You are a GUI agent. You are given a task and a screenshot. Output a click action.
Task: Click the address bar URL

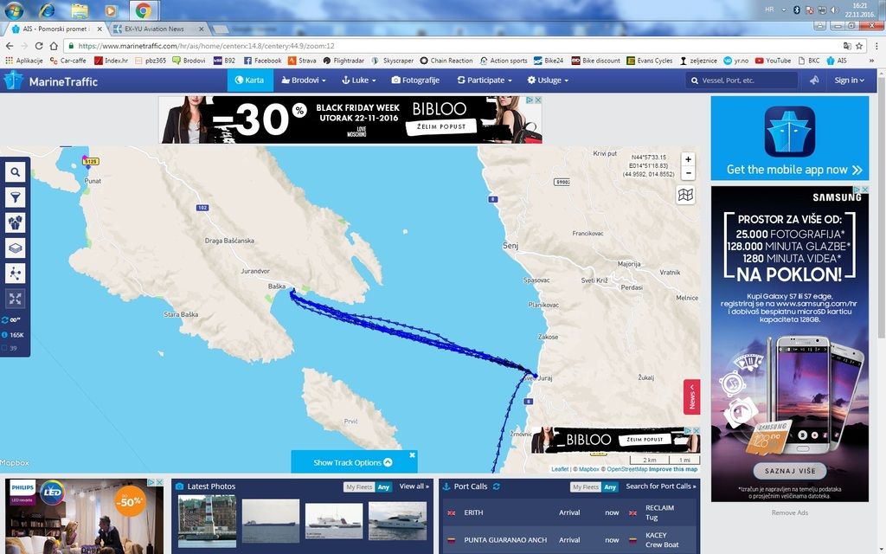click(x=206, y=46)
